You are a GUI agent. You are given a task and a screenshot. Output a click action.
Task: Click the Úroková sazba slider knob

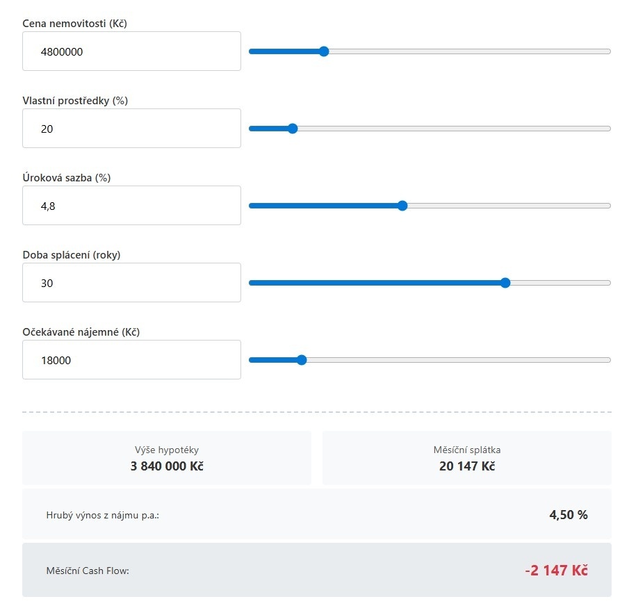pos(402,205)
